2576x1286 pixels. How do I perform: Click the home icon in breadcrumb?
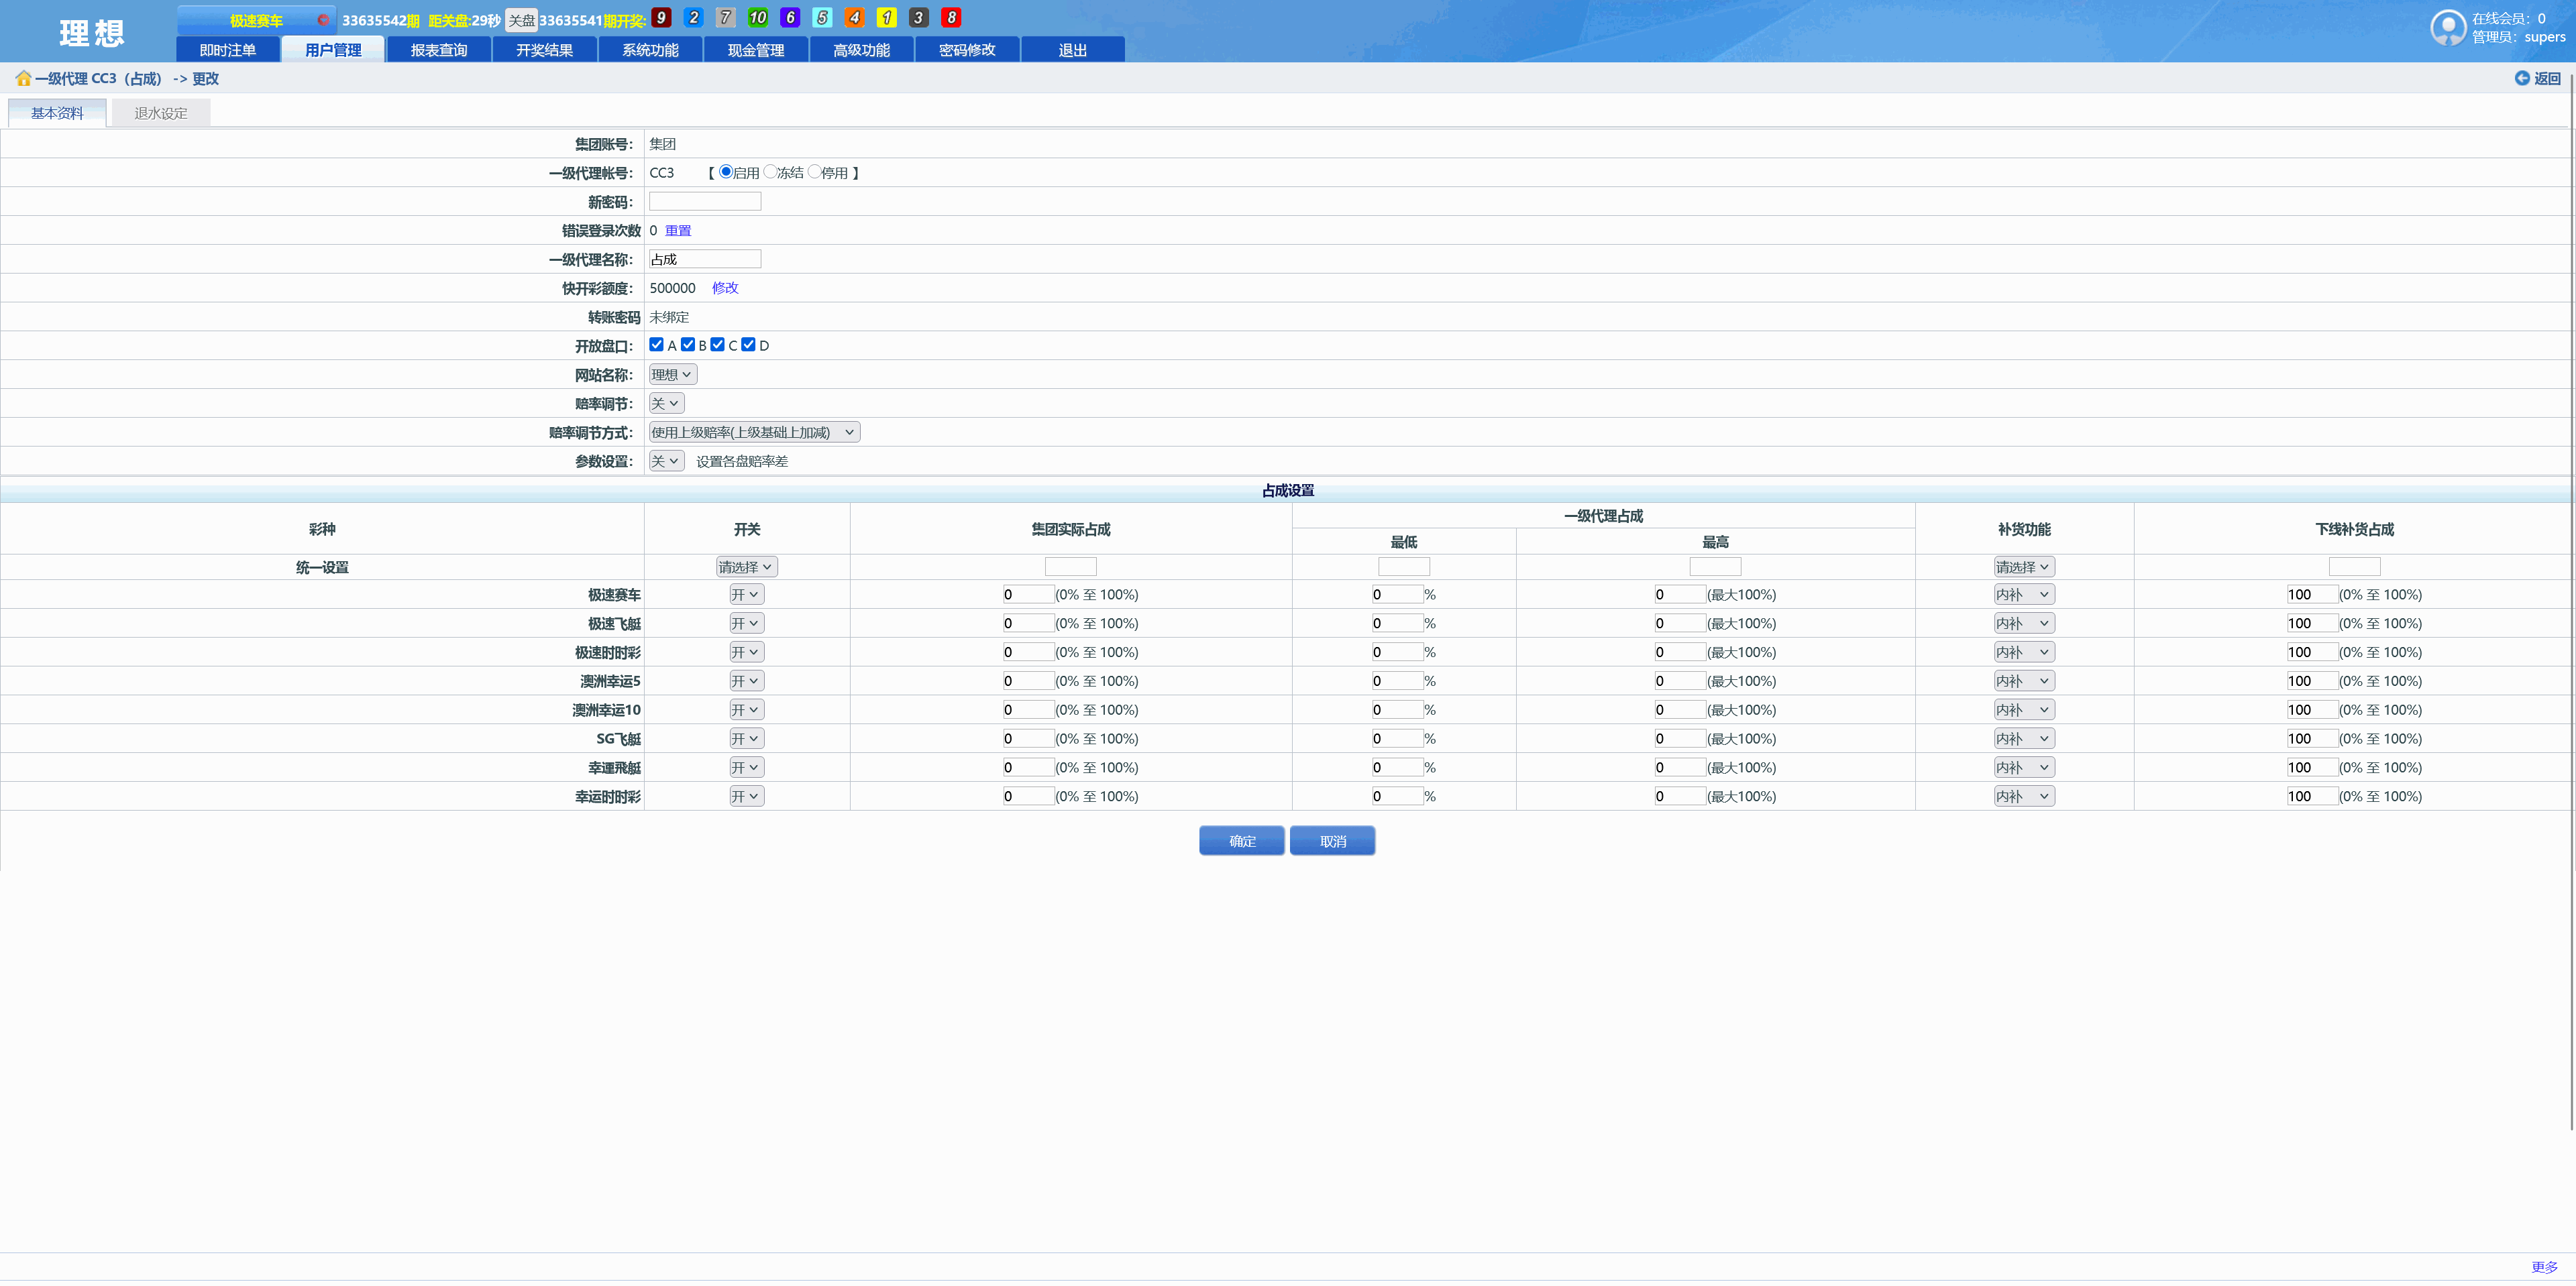23,78
